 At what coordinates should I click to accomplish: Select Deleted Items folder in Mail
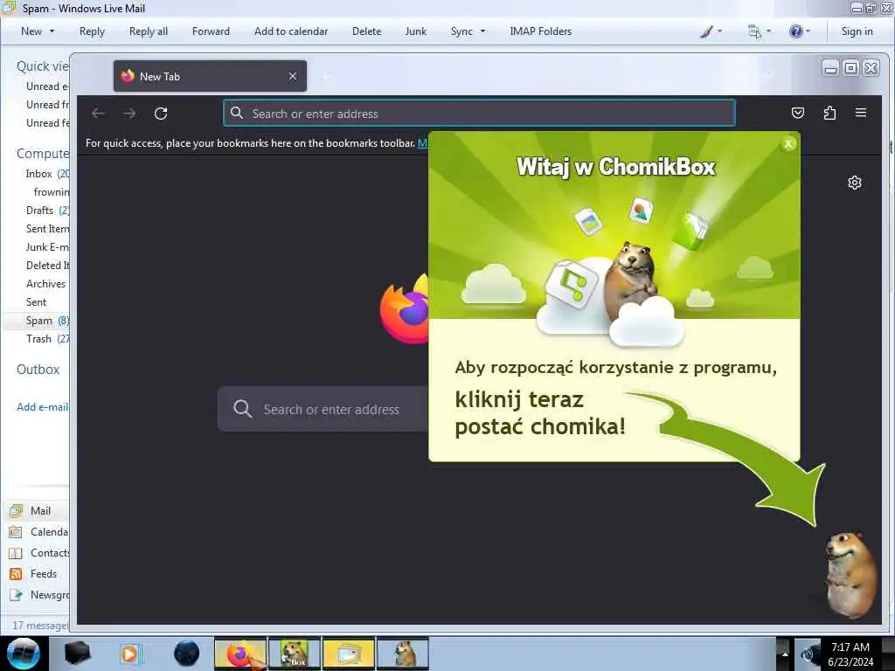(47, 266)
